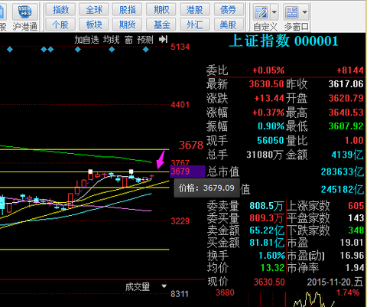Click the 下跌家数 value 348
Viewport: 367px width, 307px height.
click(x=356, y=230)
